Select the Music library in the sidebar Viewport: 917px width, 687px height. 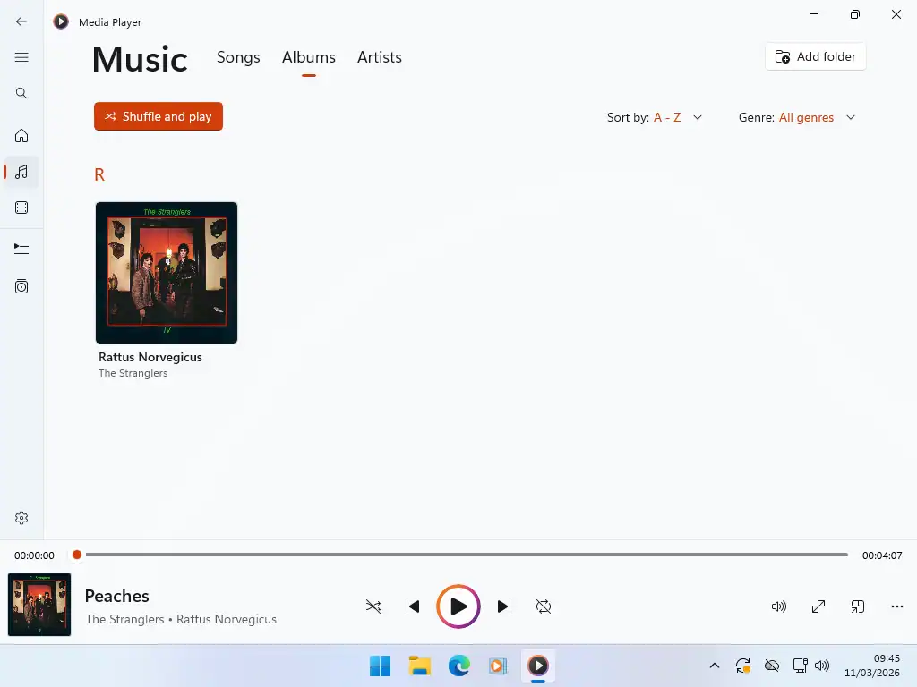click(21, 172)
